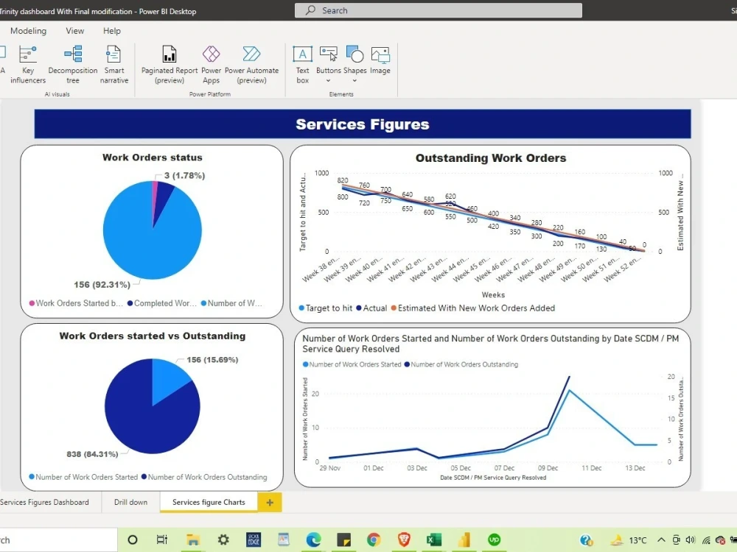The image size is (737, 552).
Task: Open Stock Edge app on taskbar
Action: 254,539
